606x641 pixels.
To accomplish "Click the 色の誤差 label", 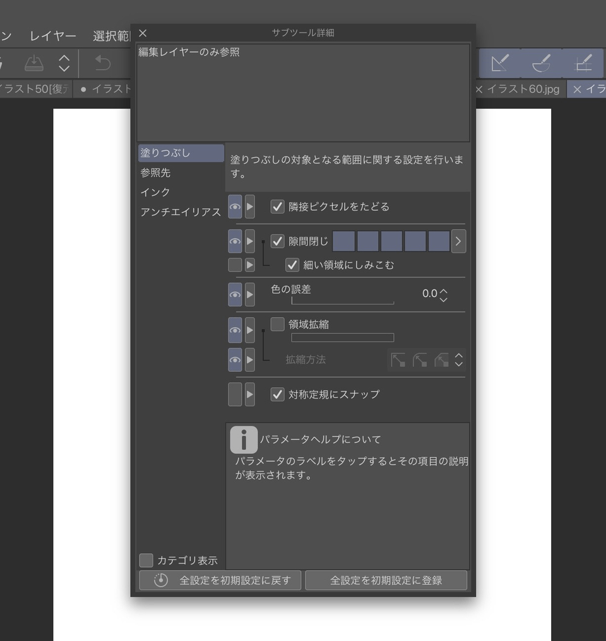I will 290,289.
